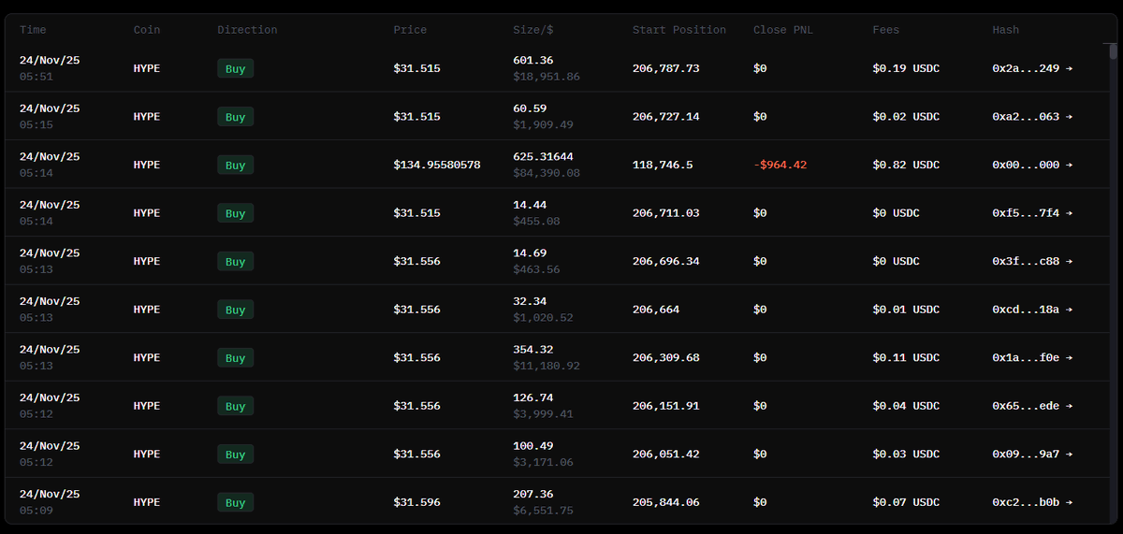The height and width of the screenshot is (534, 1123).
Task: Click the Price column header
Action: pyautogui.click(x=410, y=30)
